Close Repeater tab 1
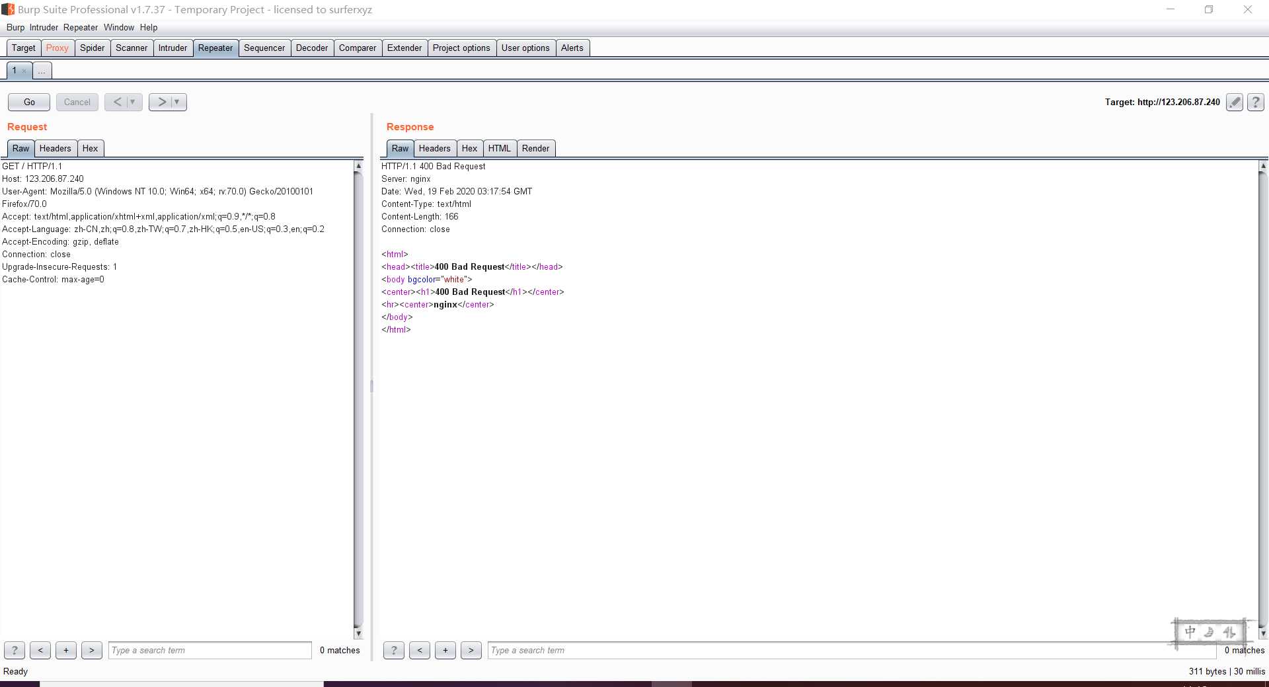 (24, 71)
